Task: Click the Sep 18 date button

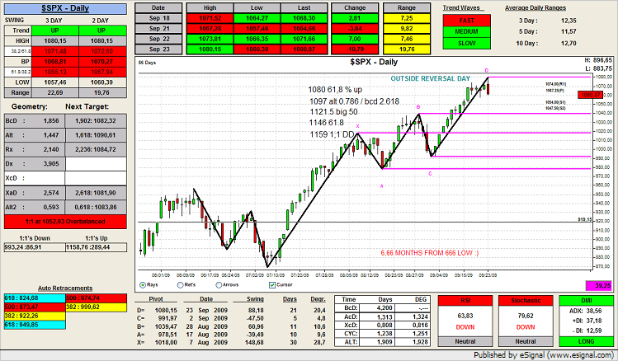Action: click(159, 18)
